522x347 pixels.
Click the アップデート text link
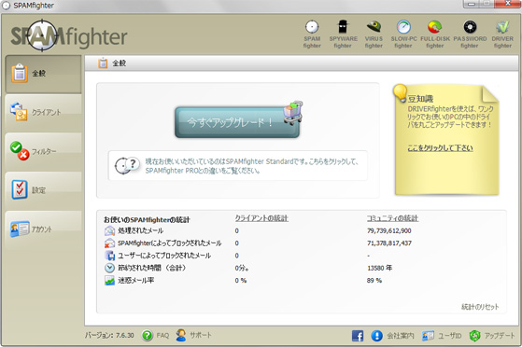(500, 336)
